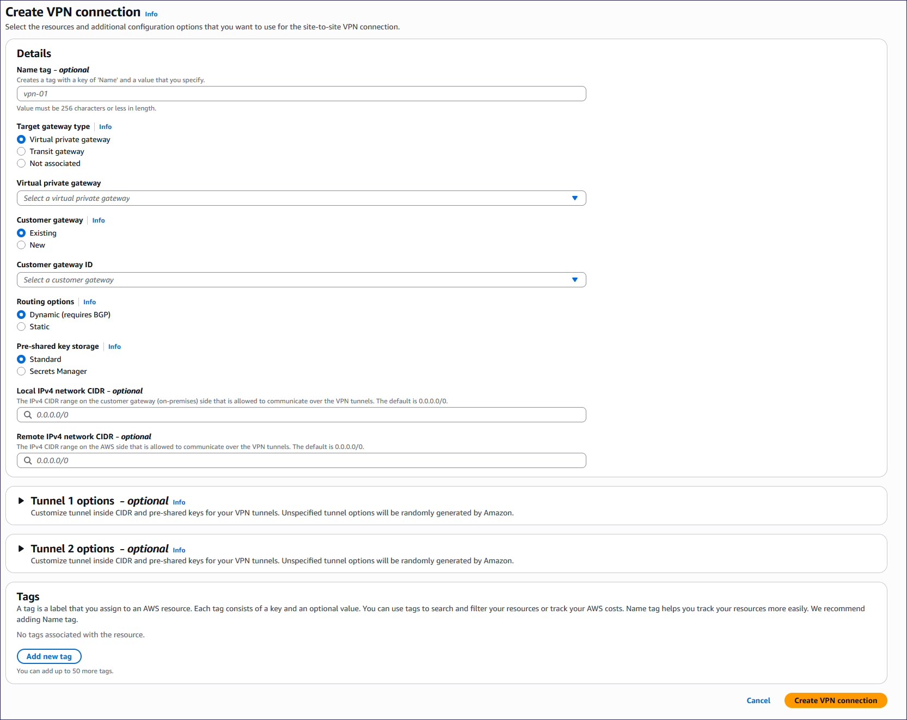Select Secrets Manager for pre-shared key storage
The width and height of the screenshot is (907, 720).
(21, 371)
